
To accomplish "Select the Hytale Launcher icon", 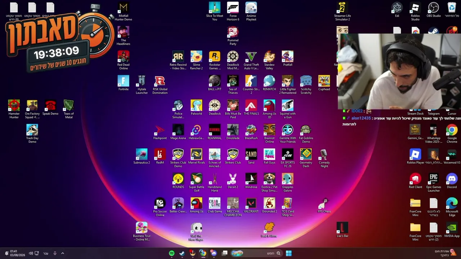I will [x=142, y=85].
